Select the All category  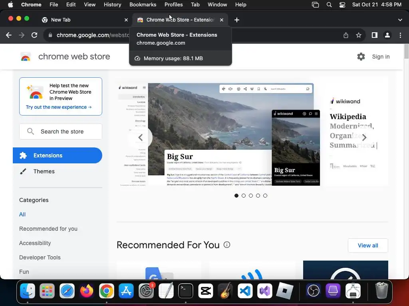coord(22,214)
